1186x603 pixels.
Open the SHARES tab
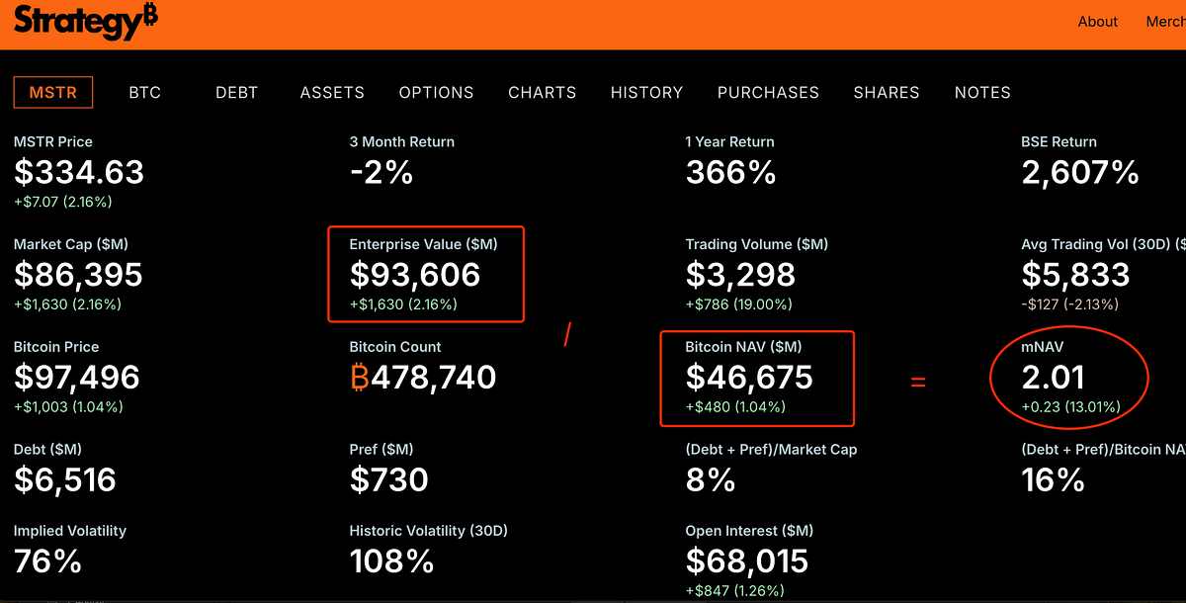[x=886, y=92]
